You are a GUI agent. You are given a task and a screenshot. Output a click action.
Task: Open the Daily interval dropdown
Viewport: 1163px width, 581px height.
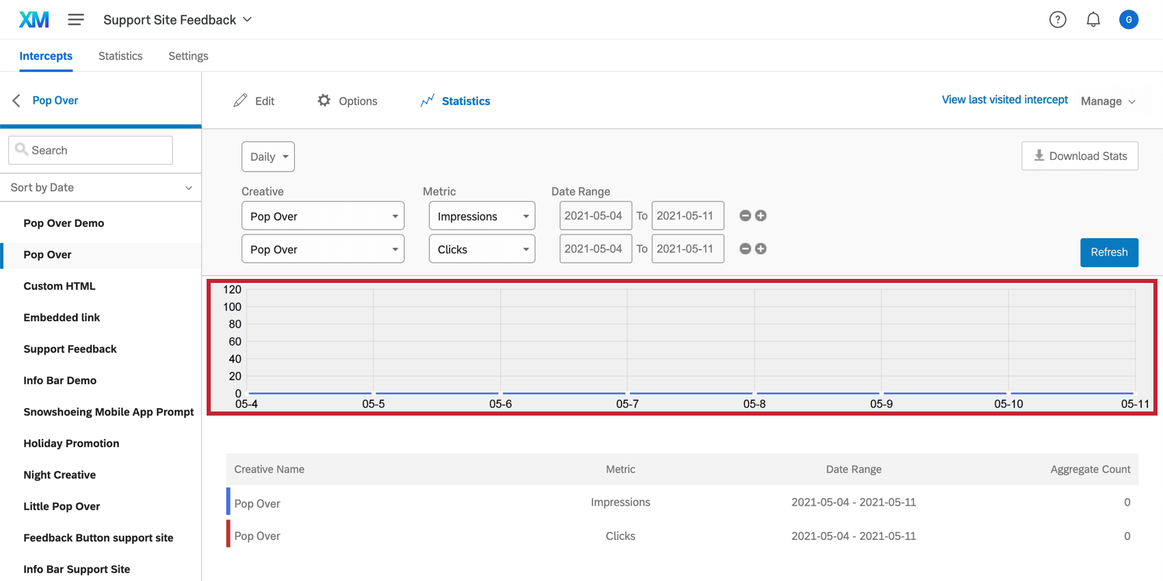[x=268, y=157]
